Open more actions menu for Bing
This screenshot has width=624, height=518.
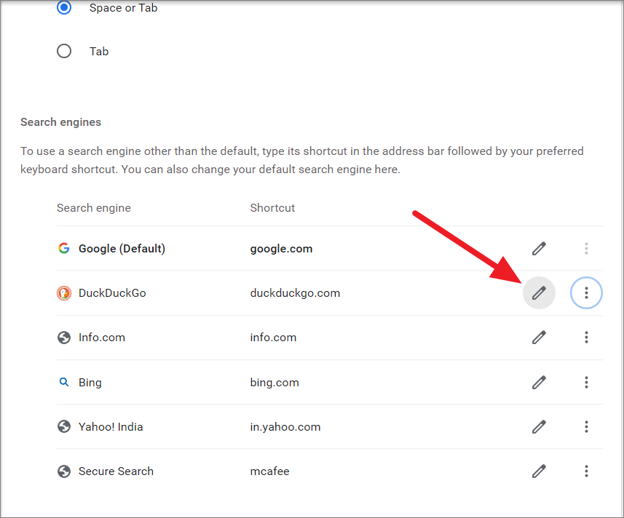[586, 383]
